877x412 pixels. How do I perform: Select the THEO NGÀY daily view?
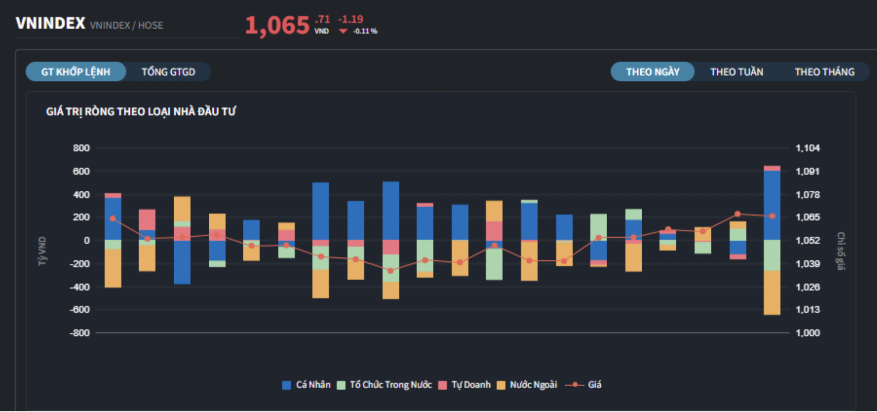click(652, 72)
